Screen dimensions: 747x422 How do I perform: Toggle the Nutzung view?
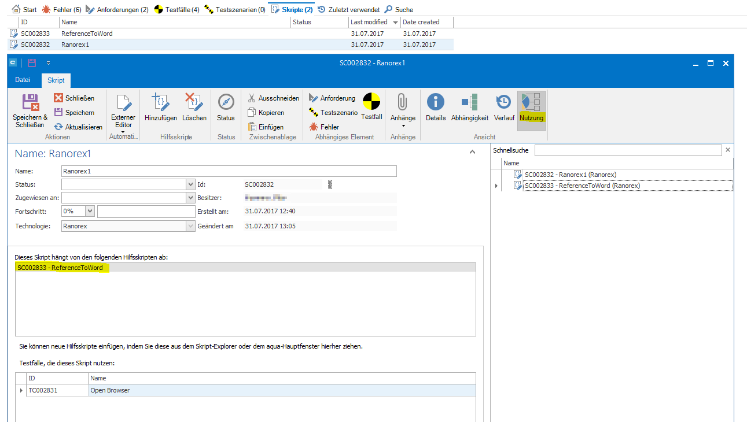click(531, 103)
